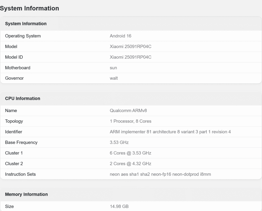Click the 'Identifier' row label
The height and width of the screenshot is (211, 262).
[x=14, y=132]
